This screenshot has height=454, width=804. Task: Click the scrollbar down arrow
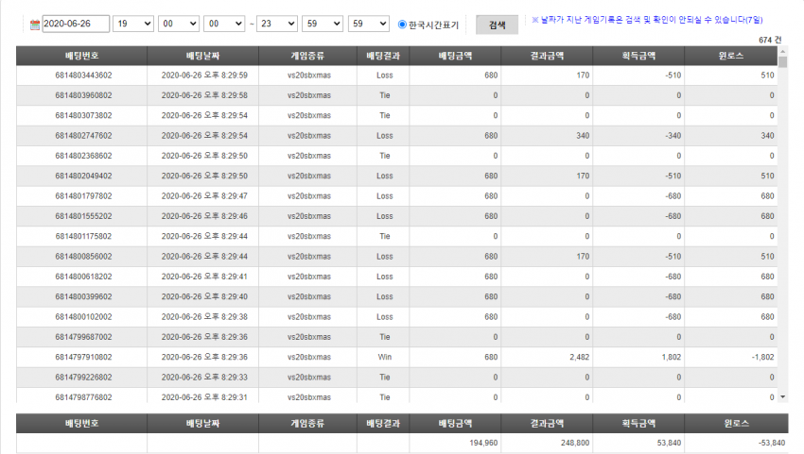(x=782, y=396)
